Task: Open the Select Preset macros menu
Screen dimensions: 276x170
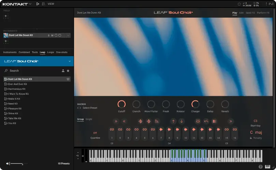Action: point(90,108)
